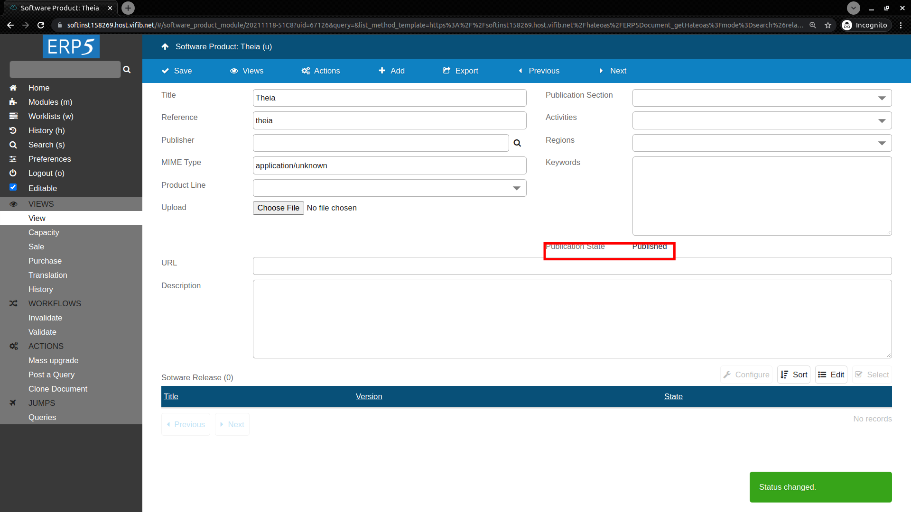Select the Invalidate workflow item

pyautogui.click(x=45, y=318)
